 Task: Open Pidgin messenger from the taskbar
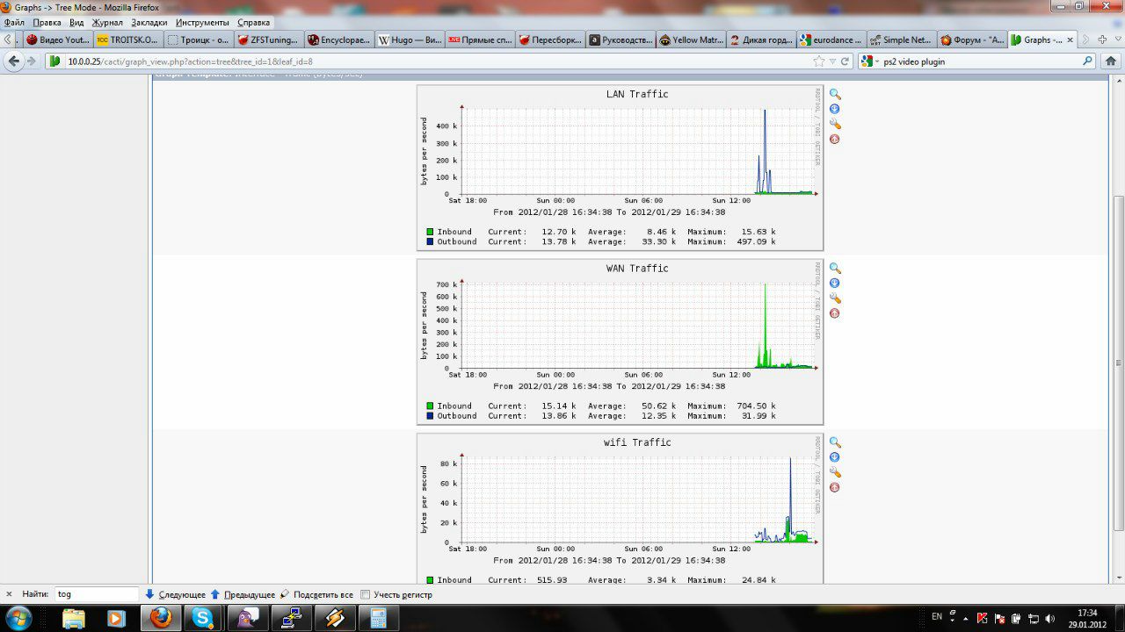pyautogui.click(x=247, y=618)
